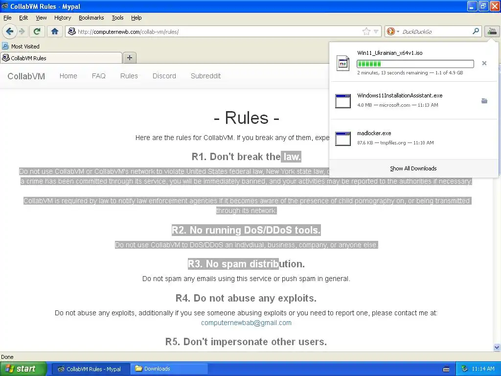This screenshot has width=501, height=376.
Task: Click the R1. Don't break the law heading
Action: (x=247, y=157)
